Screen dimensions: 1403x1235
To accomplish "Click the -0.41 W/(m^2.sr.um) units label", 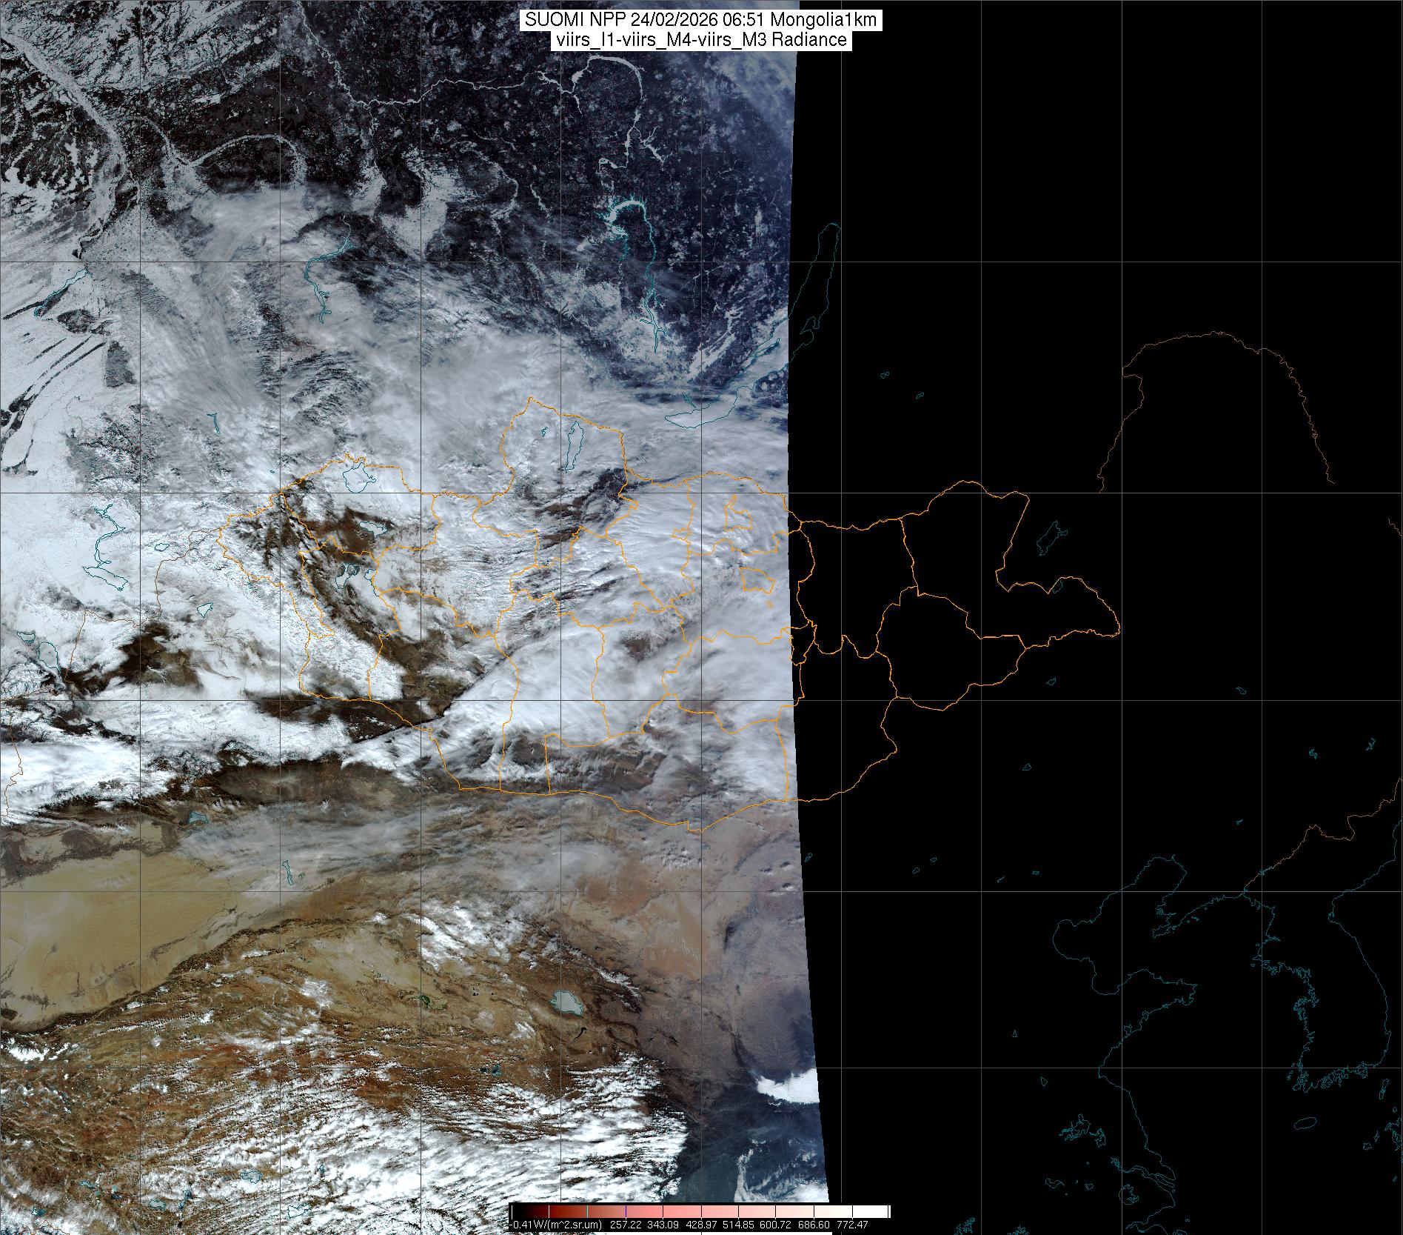I will click(557, 1225).
